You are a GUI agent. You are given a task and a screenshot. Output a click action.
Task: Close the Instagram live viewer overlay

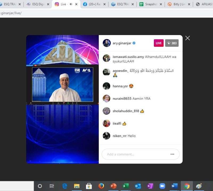[187, 38]
